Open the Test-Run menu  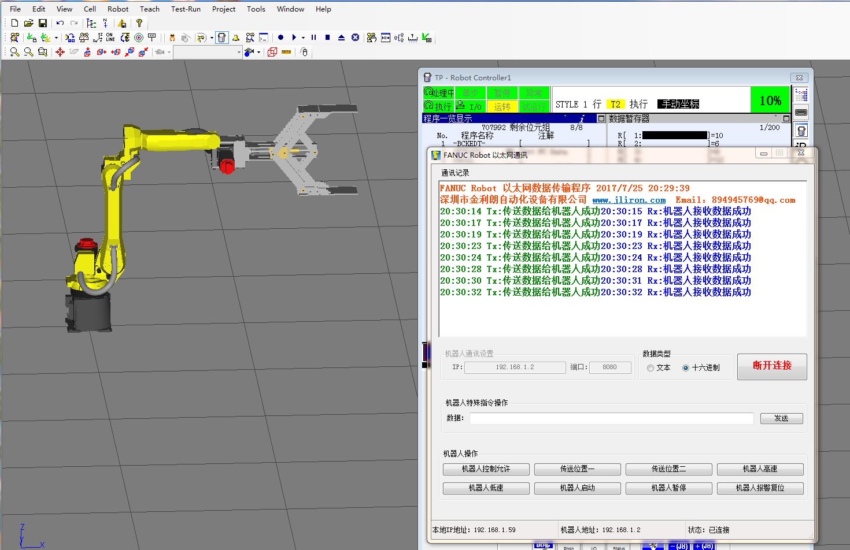(x=186, y=9)
